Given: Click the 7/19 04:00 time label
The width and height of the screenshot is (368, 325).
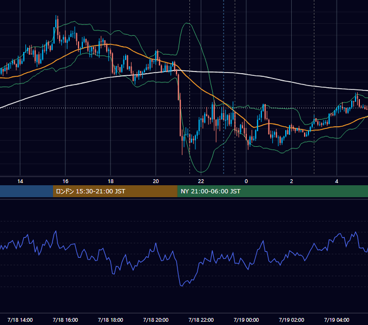Looking at the screenshot, I should [x=337, y=320].
